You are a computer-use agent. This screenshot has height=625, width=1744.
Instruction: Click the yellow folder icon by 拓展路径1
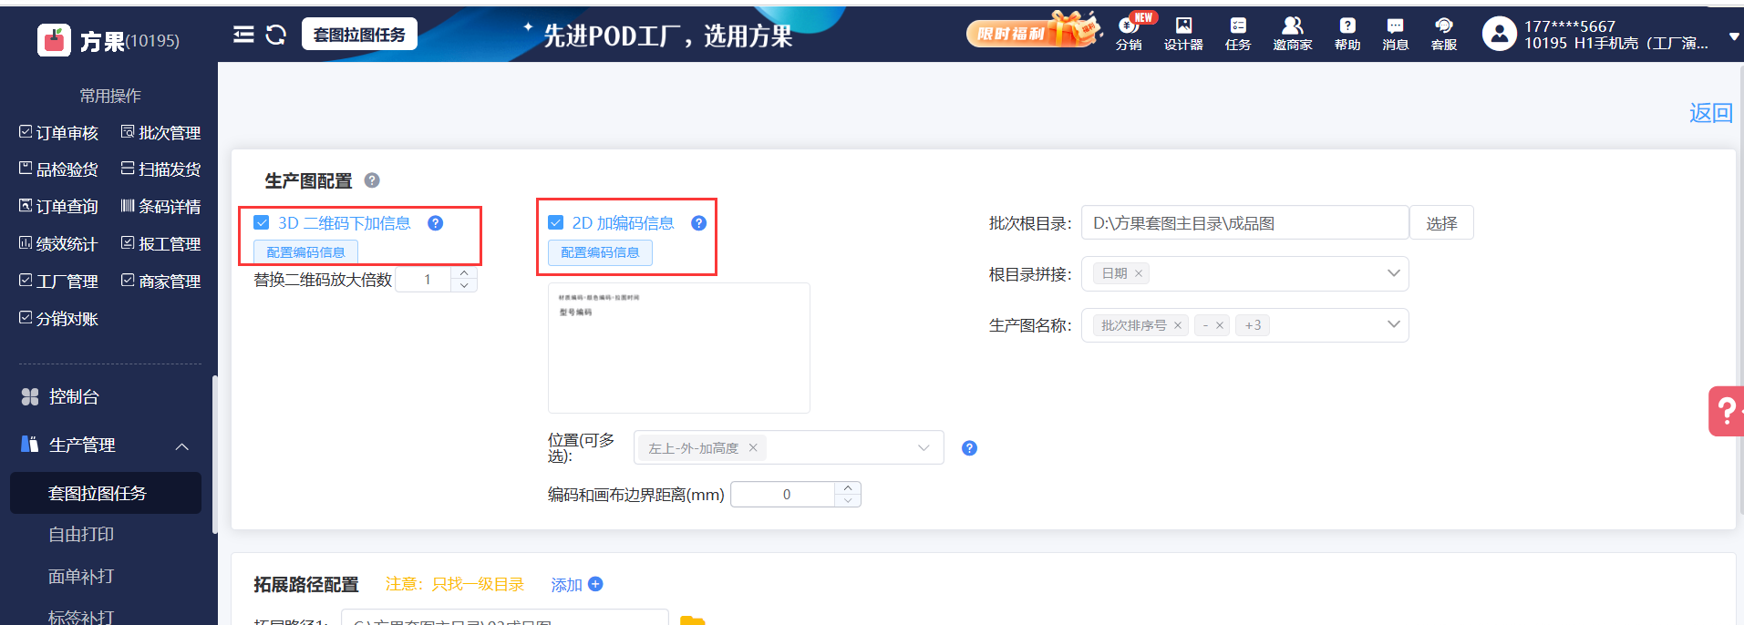click(693, 620)
